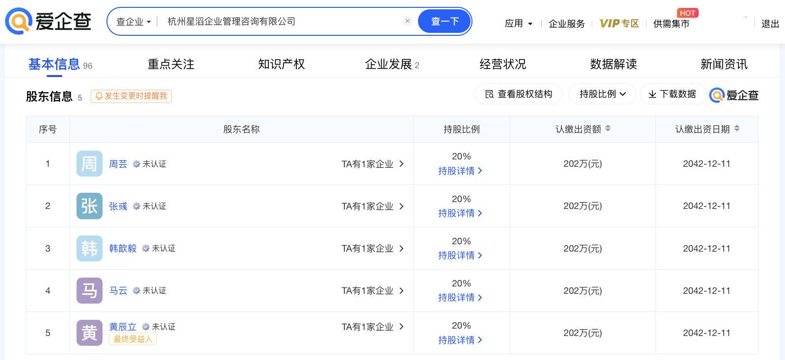
Task: Expand TA有1家企业 in 周芸's row
Action: (373, 164)
